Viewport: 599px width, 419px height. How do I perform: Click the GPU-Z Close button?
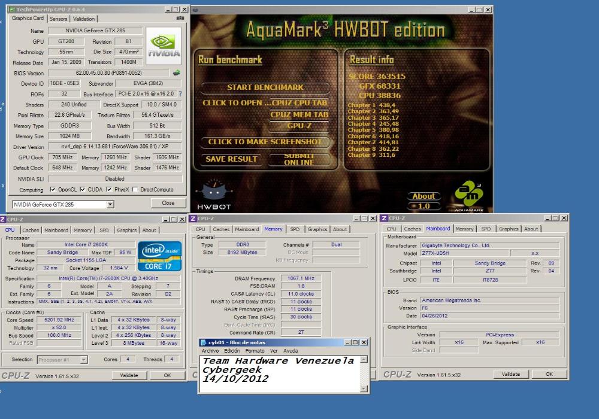click(x=168, y=203)
